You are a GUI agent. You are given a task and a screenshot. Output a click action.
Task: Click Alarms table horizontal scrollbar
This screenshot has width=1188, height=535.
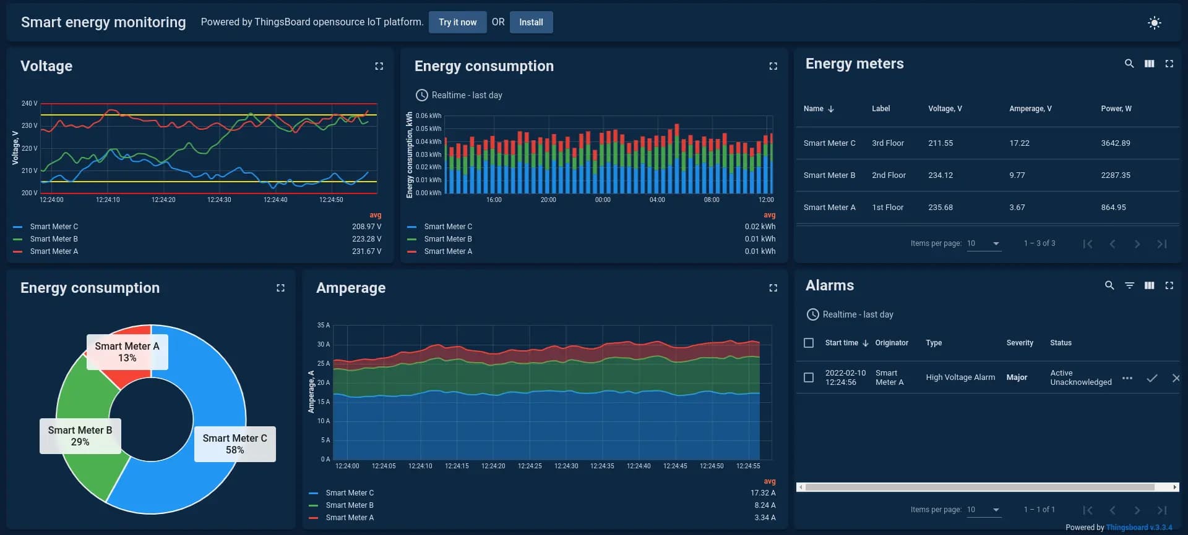(979, 487)
